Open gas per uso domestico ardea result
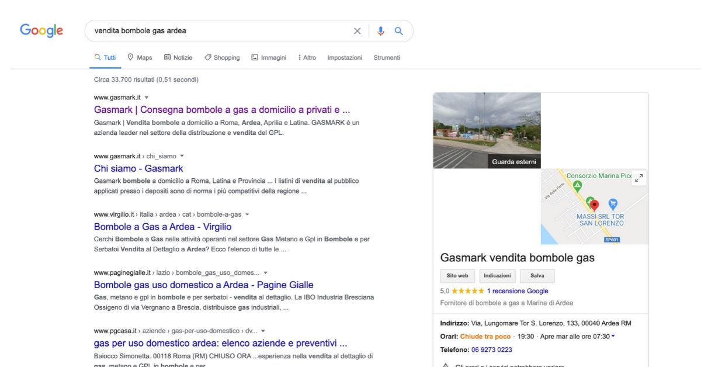The height and width of the screenshot is (367, 701). 220,343
